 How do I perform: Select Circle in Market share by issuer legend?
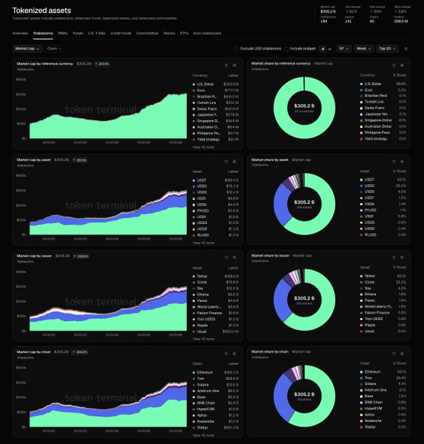[x=384, y=282]
